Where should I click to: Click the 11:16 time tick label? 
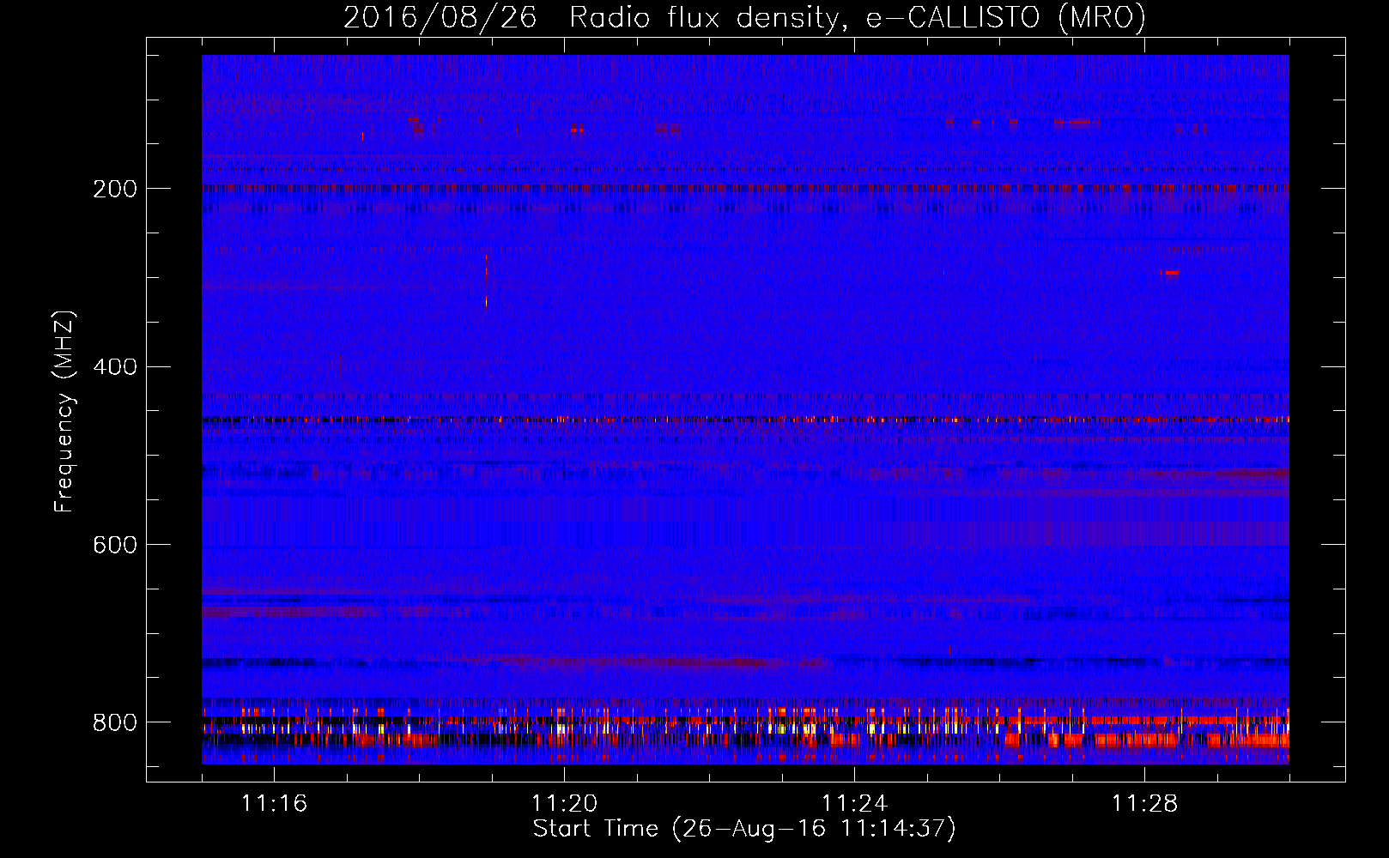point(274,803)
